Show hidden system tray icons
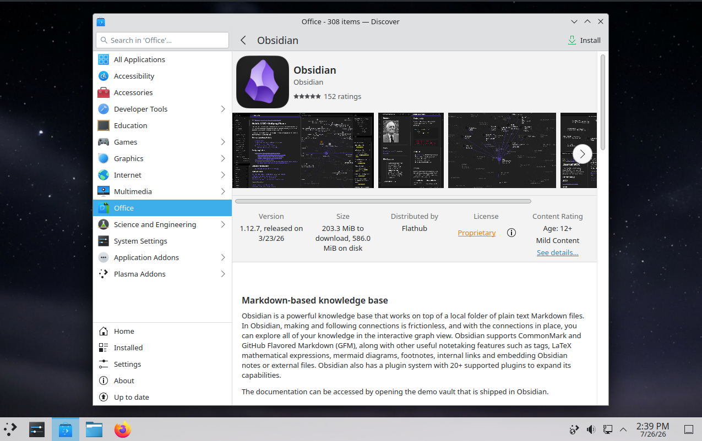The width and height of the screenshot is (702, 441). 623,429
